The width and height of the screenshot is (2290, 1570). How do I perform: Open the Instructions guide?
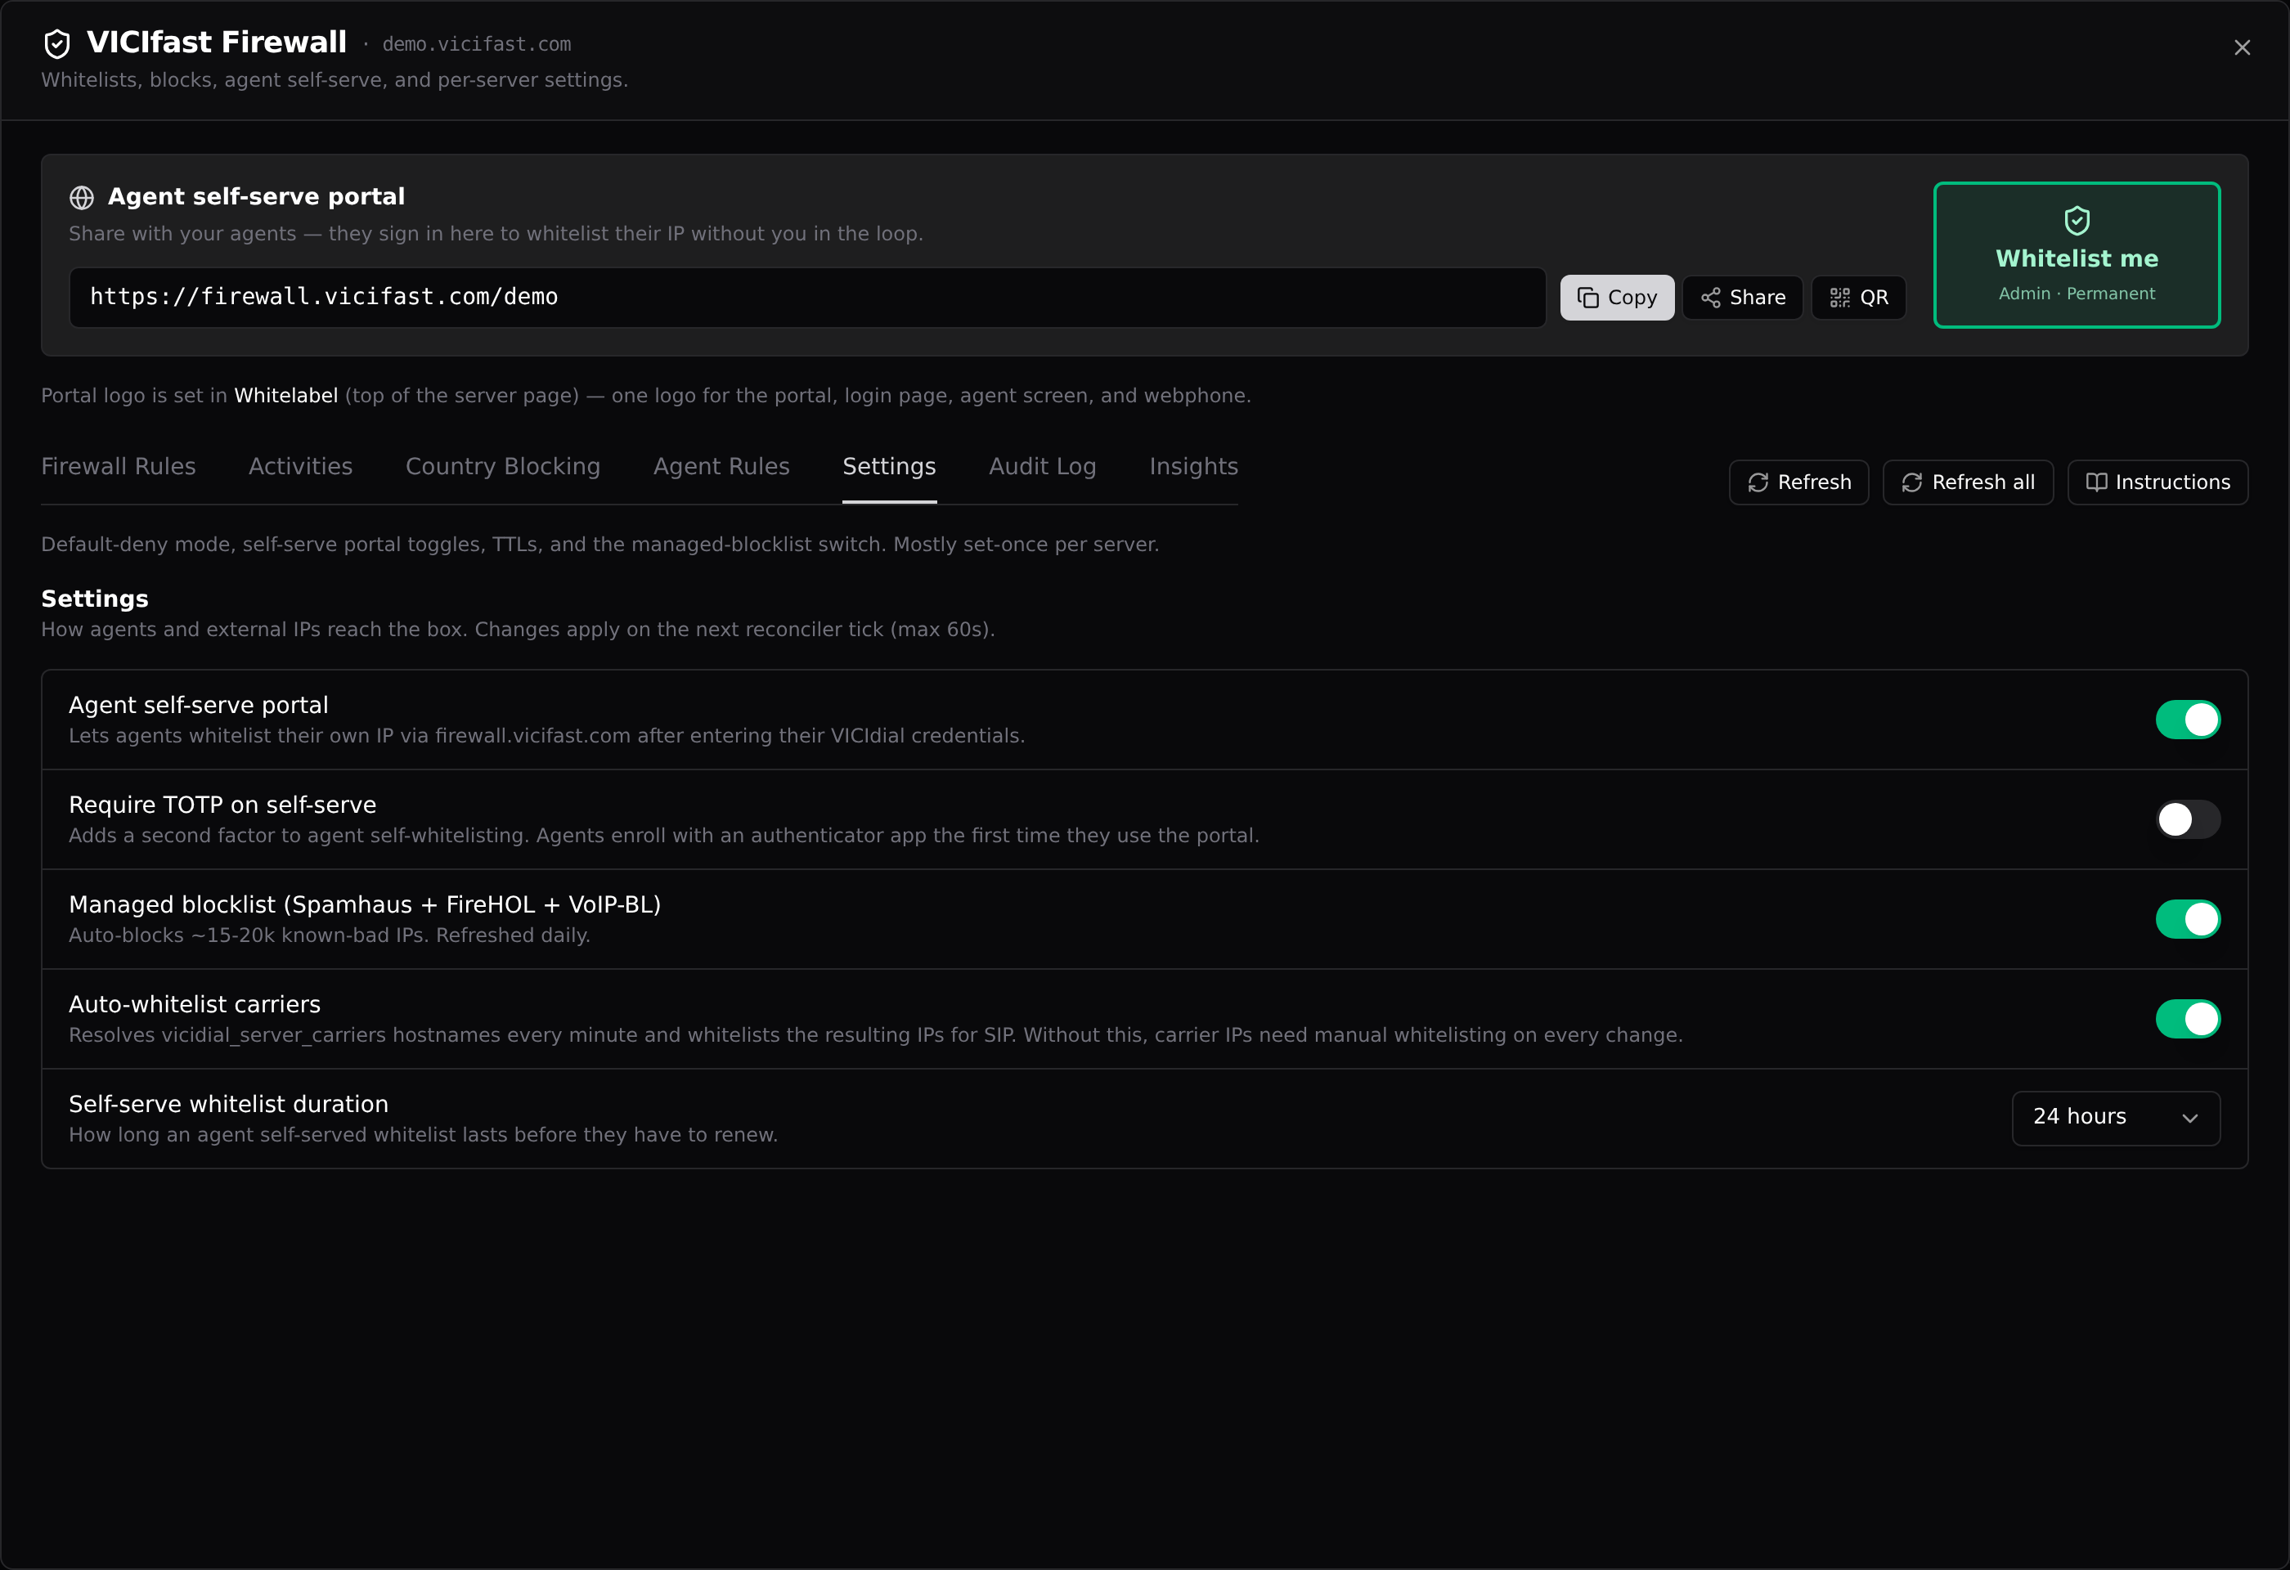pos(2157,482)
